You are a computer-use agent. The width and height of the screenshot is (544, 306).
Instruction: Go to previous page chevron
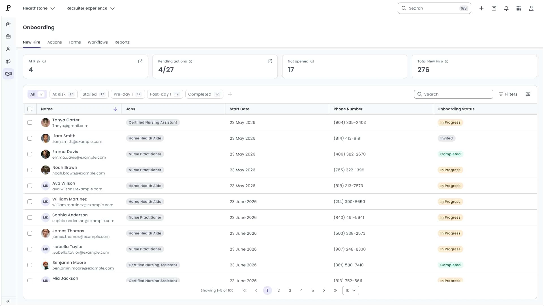click(256, 290)
